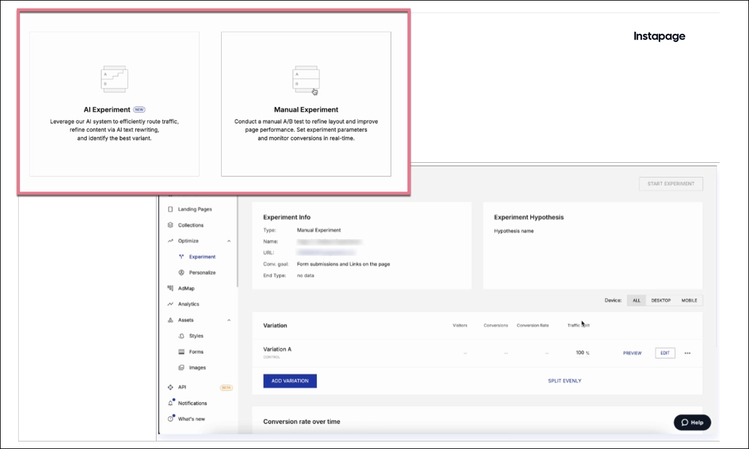Collapse the Optimize section chevron
The height and width of the screenshot is (449, 749).
click(x=229, y=240)
